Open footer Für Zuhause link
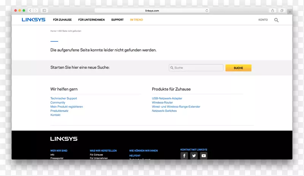 (x=97, y=155)
